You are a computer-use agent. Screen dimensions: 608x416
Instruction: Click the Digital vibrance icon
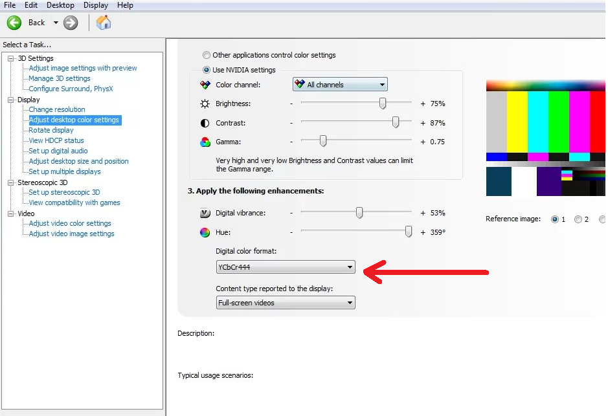205,213
